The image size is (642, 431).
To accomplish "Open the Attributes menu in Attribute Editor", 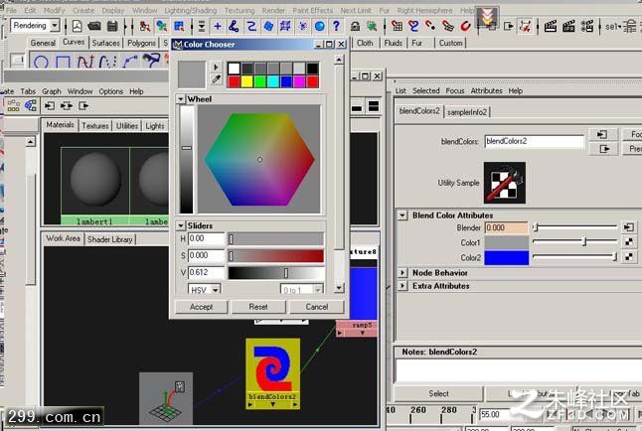I will (486, 90).
